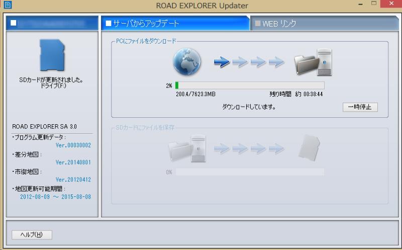Close the ROAD EXPLORER Updater window
Screen dimensions: 402x250
[x=391, y=4]
